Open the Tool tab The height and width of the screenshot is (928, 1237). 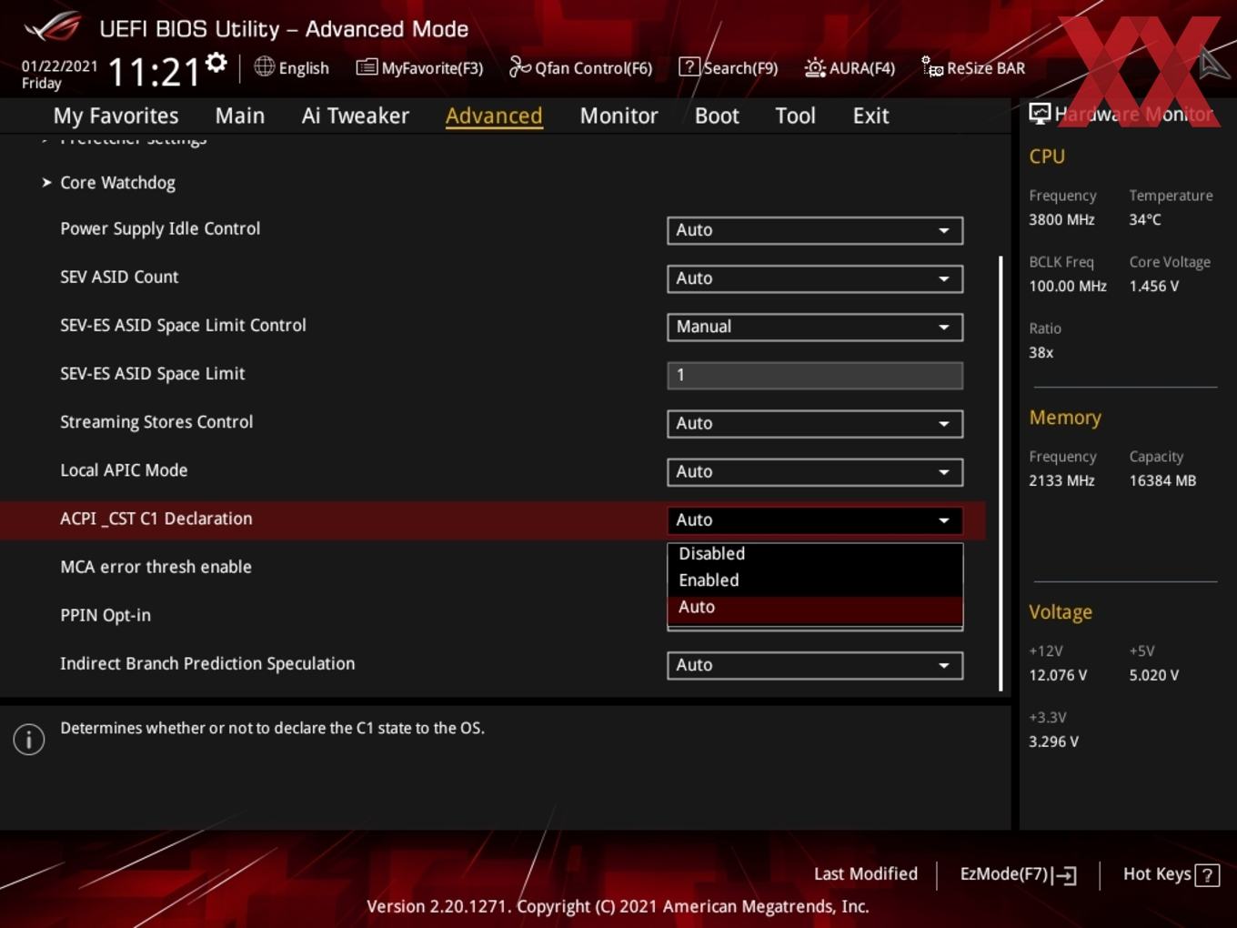coord(795,116)
